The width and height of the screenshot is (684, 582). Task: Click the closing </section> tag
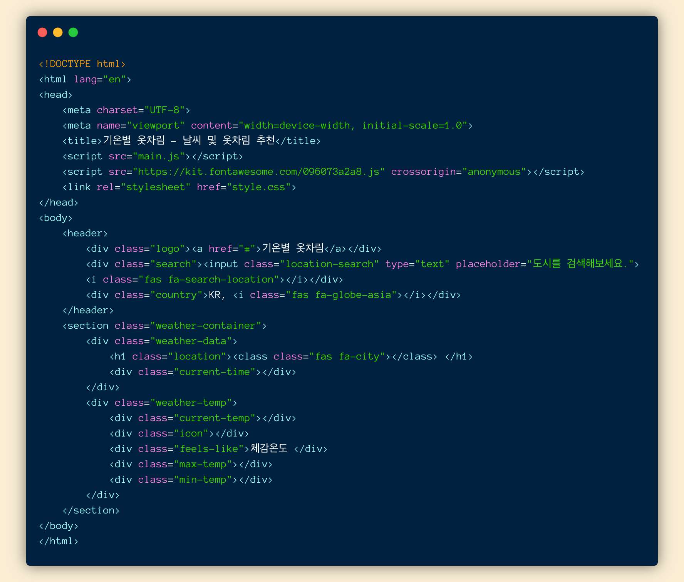pyautogui.click(x=91, y=510)
